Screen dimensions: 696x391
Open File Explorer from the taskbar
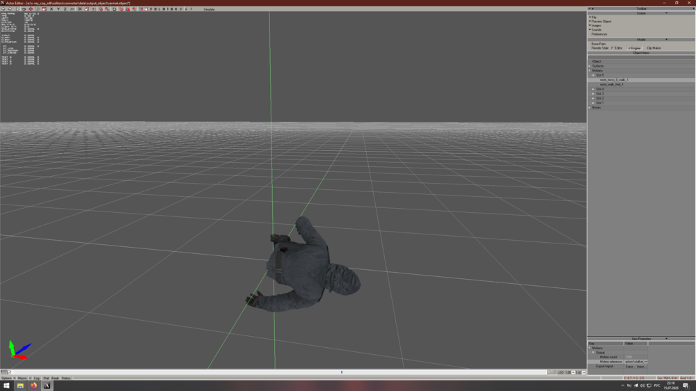[x=20, y=385]
